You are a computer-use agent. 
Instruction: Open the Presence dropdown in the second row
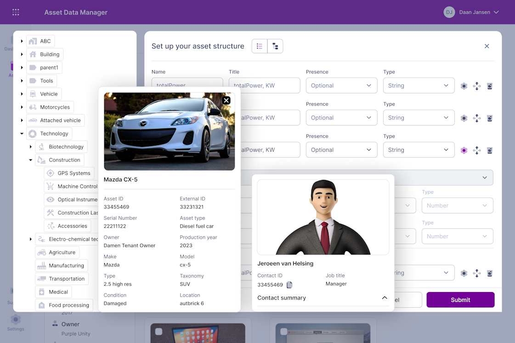click(342, 118)
